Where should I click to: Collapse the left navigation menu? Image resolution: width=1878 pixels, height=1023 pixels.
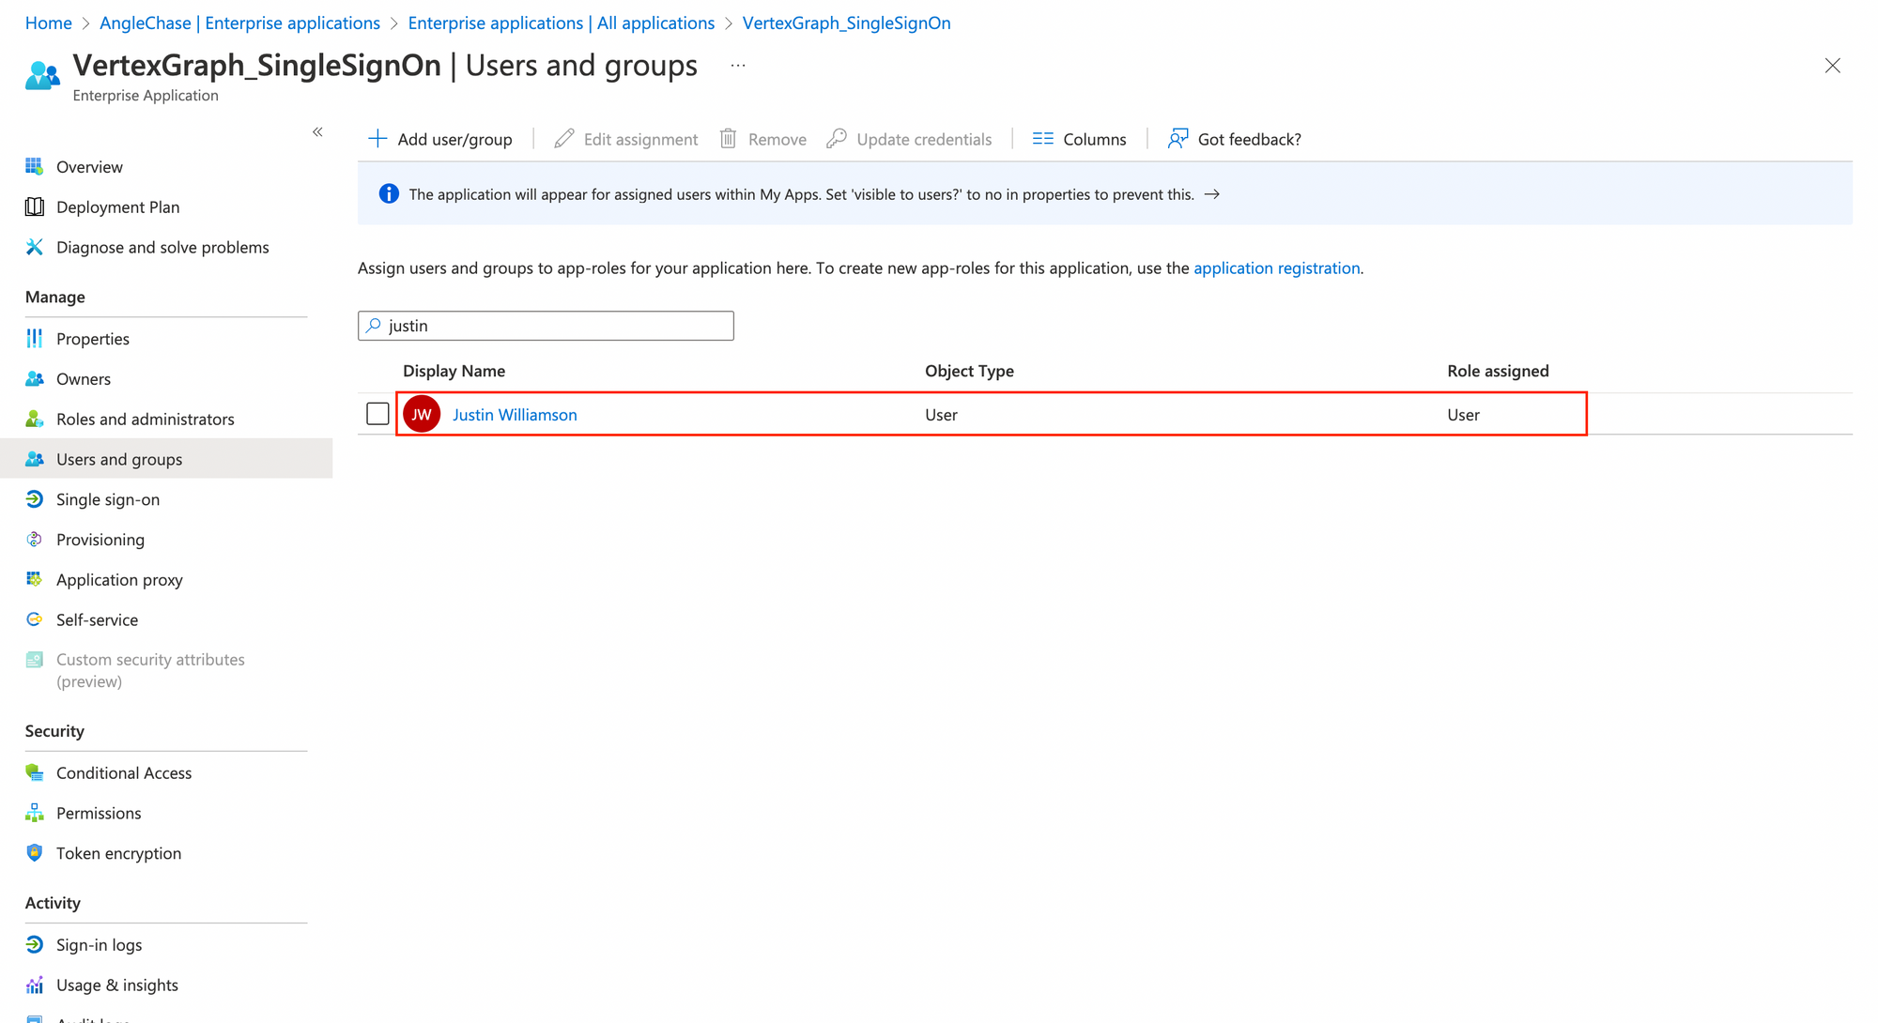point(317,132)
